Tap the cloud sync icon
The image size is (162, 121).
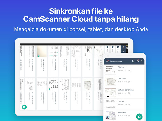(x=137, y=61)
